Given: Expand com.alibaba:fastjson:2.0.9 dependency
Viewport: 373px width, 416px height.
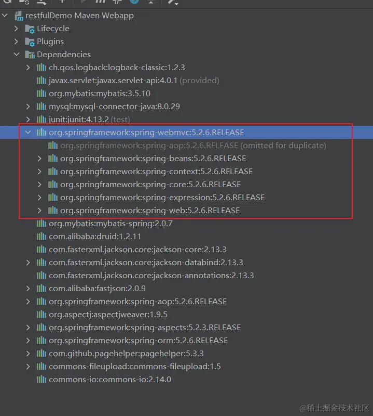Looking at the screenshot, I should coord(28,289).
